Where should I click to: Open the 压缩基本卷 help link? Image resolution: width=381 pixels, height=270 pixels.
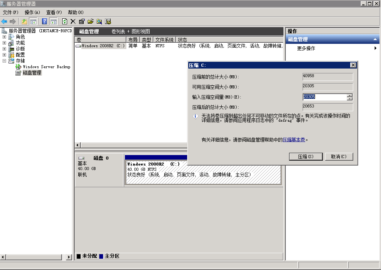pyautogui.click(x=294, y=140)
